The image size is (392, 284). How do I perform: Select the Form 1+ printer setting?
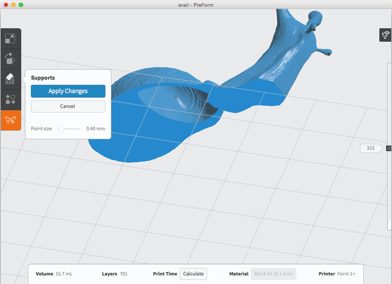(x=346, y=274)
